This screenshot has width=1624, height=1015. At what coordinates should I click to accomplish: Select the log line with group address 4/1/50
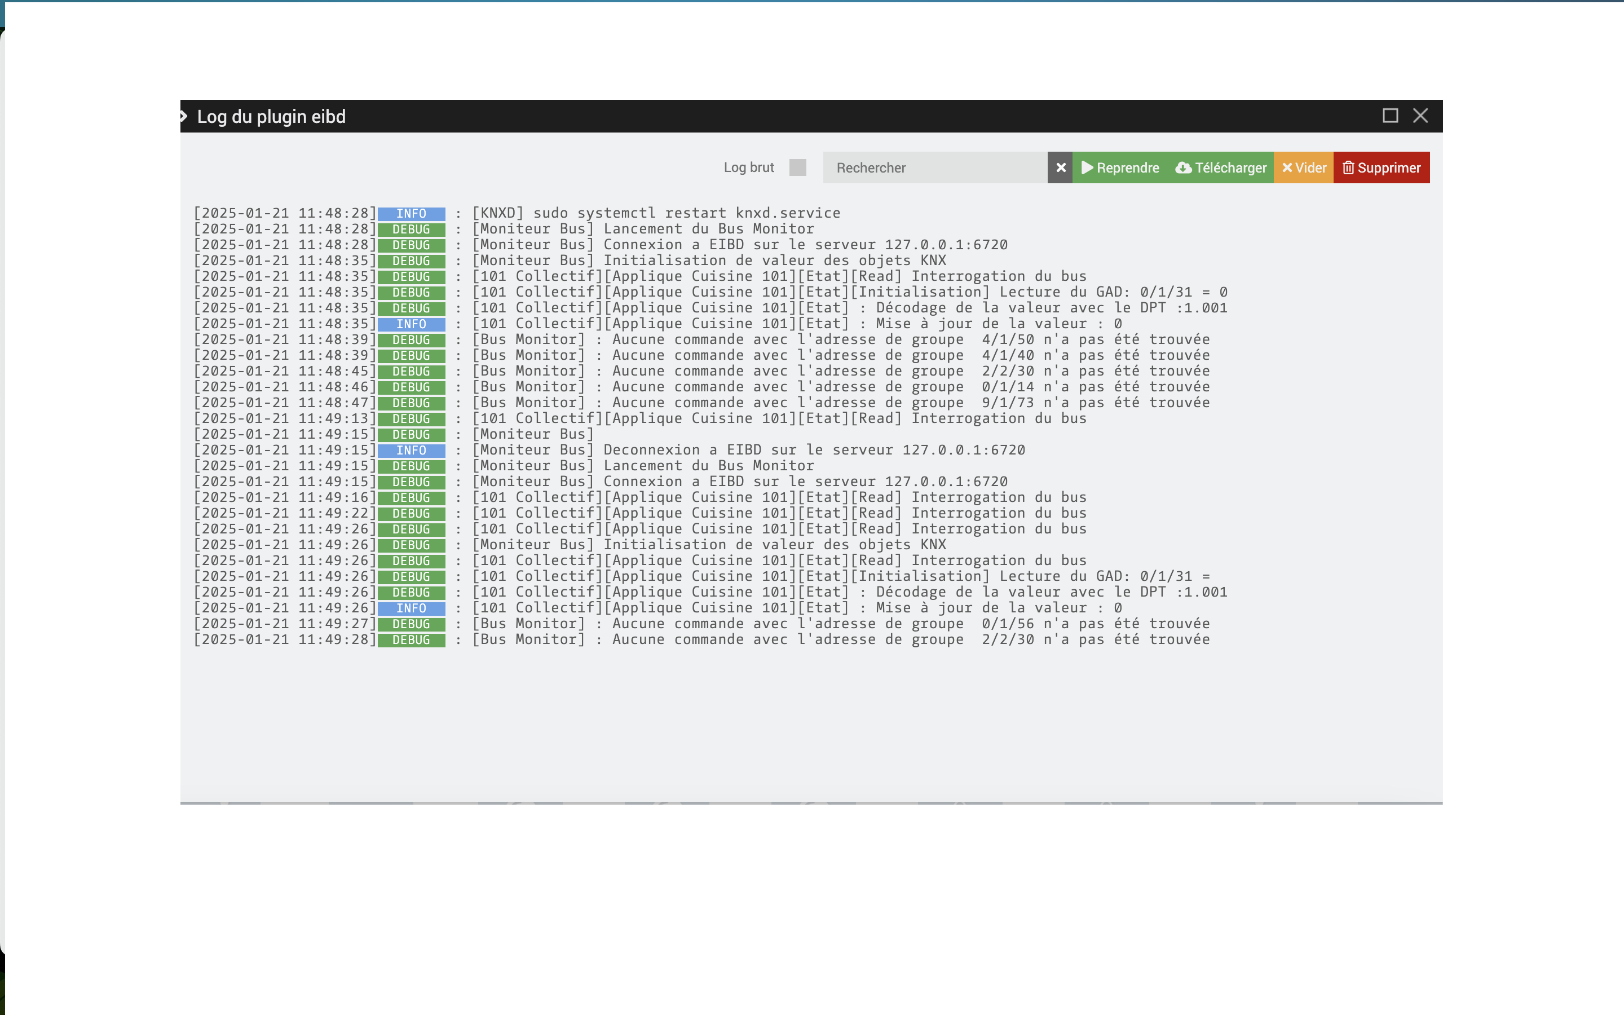[x=840, y=339]
